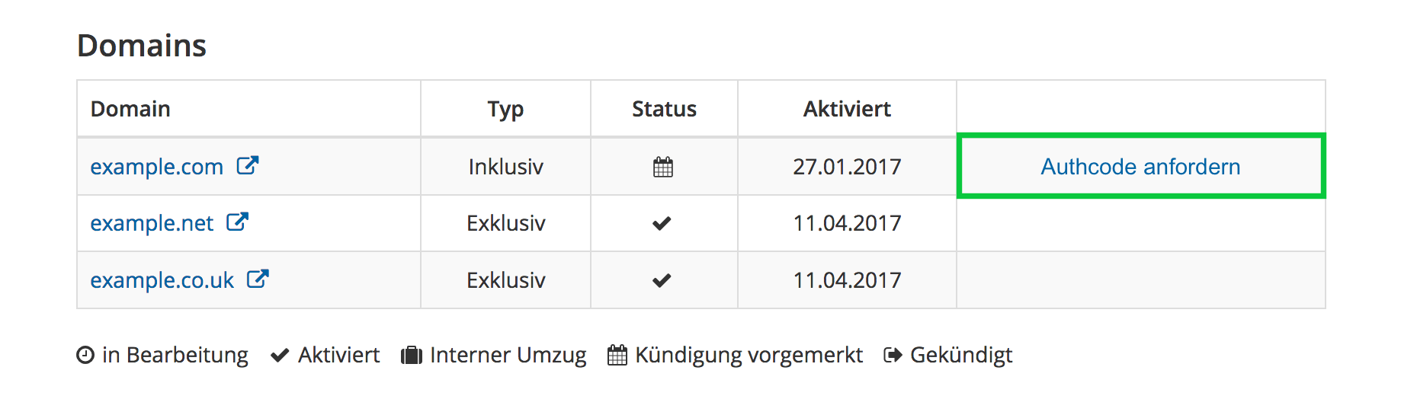Click calendar status icon in example.com row
The height and width of the screenshot is (415, 1401).
click(663, 167)
